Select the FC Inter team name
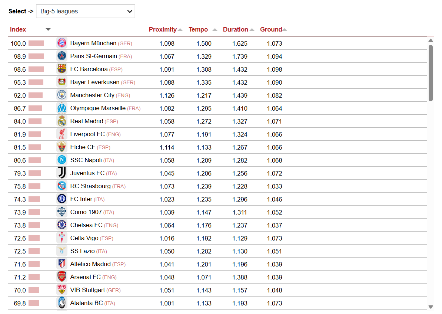The width and height of the screenshot is (442, 314). point(81,199)
